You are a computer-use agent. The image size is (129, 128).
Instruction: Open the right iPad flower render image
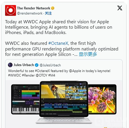[102, 99]
